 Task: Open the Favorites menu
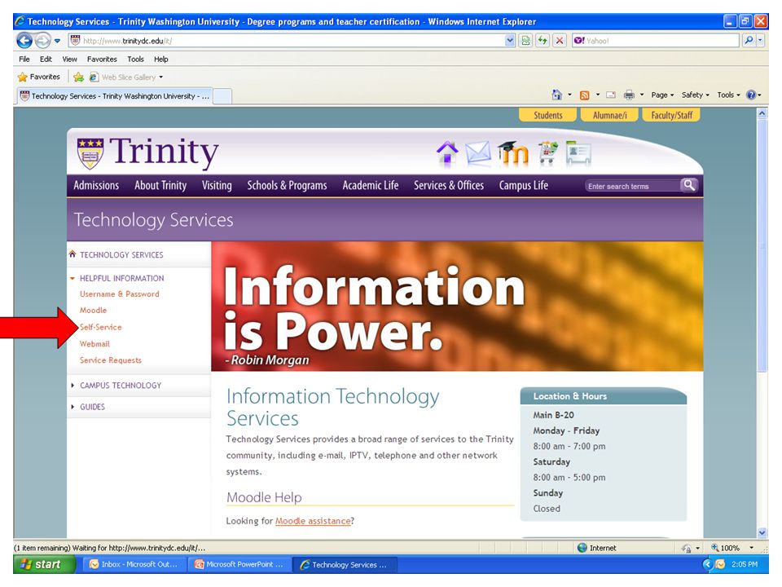(x=102, y=59)
